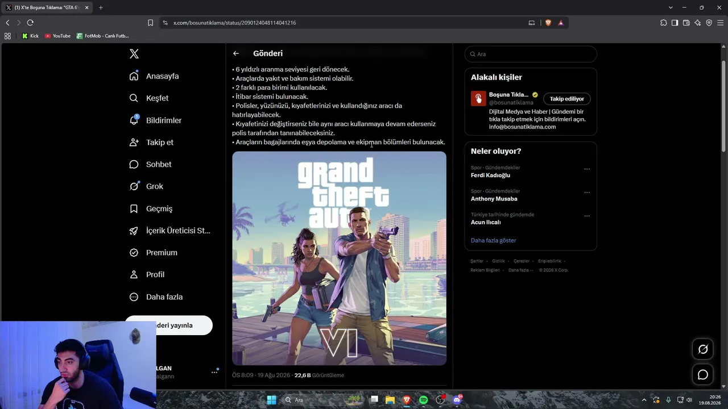Open Spotify from the taskbar
Viewport: 728px width, 409px height.
coord(423,400)
